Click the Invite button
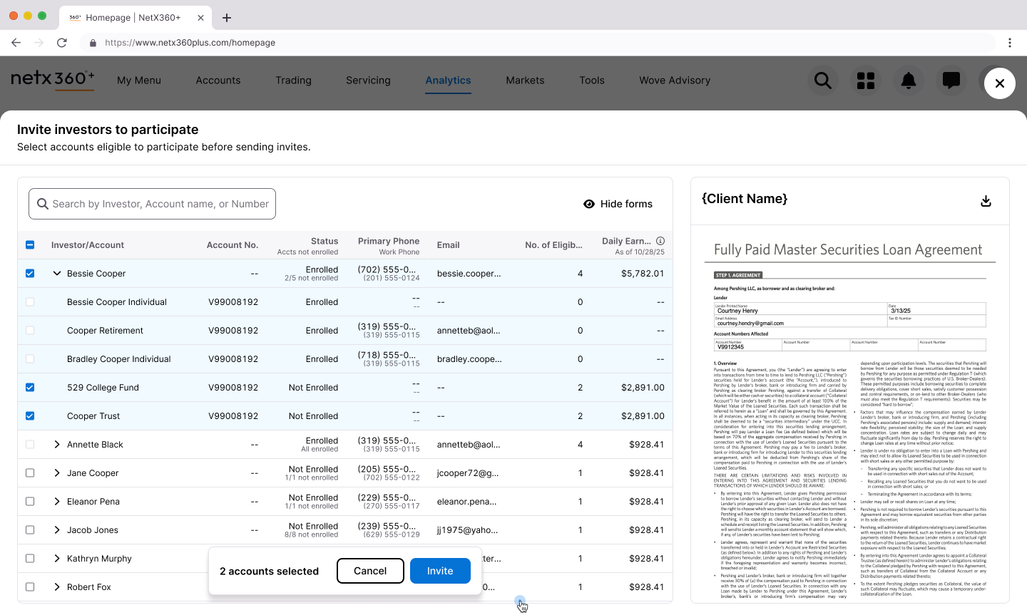The image size is (1027, 615). click(x=440, y=571)
